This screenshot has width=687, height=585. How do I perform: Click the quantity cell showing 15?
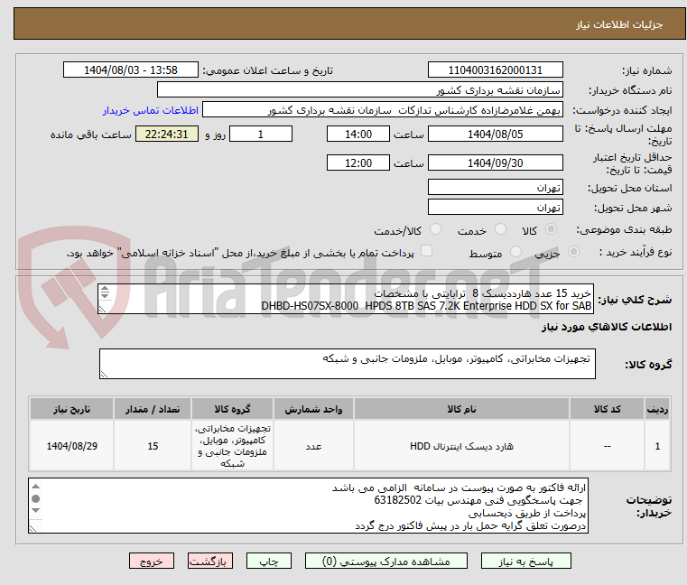coord(153,446)
